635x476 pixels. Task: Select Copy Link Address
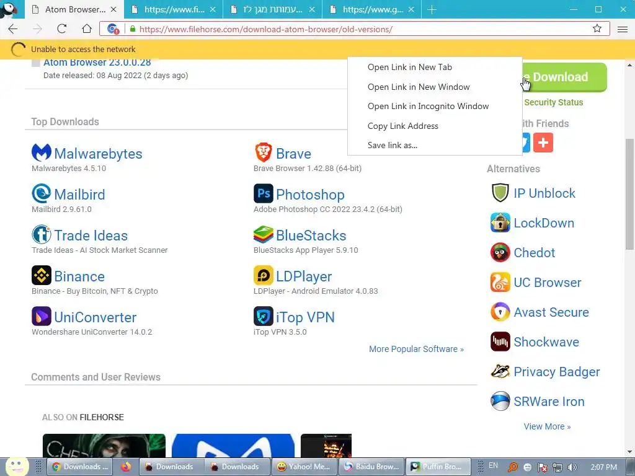(x=435, y=126)
